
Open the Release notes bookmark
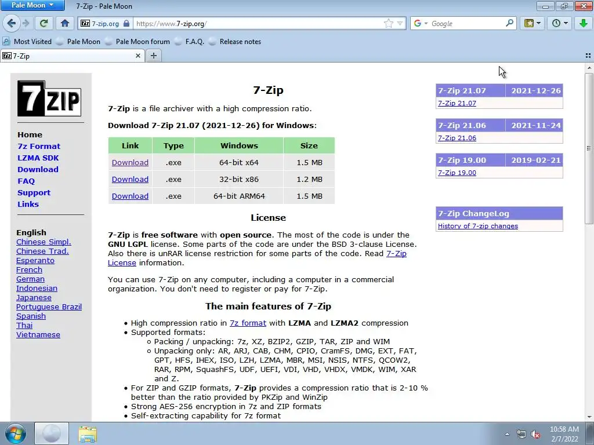click(x=236, y=42)
